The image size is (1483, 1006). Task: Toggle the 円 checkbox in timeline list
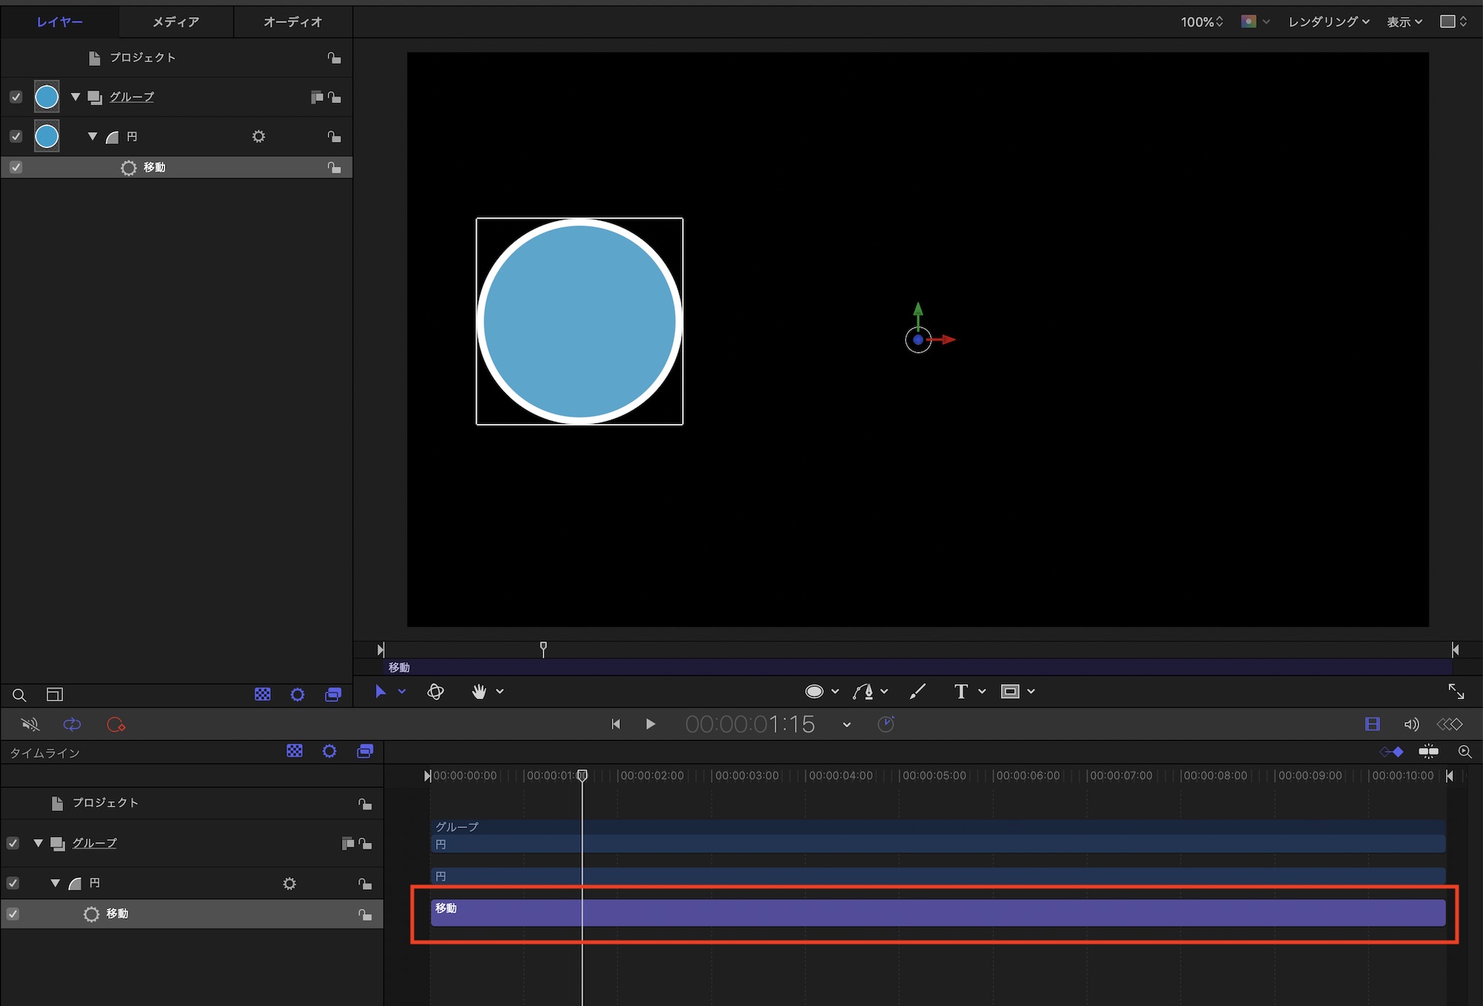click(x=13, y=883)
